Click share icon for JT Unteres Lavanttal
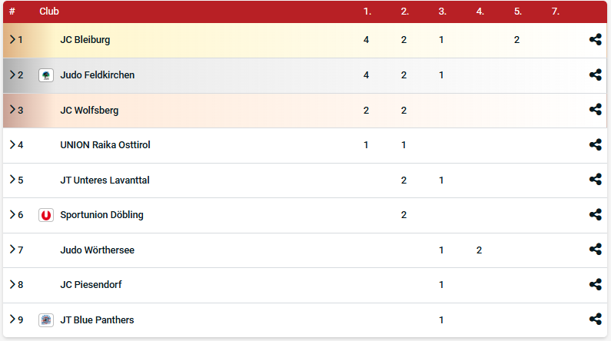 (595, 180)
